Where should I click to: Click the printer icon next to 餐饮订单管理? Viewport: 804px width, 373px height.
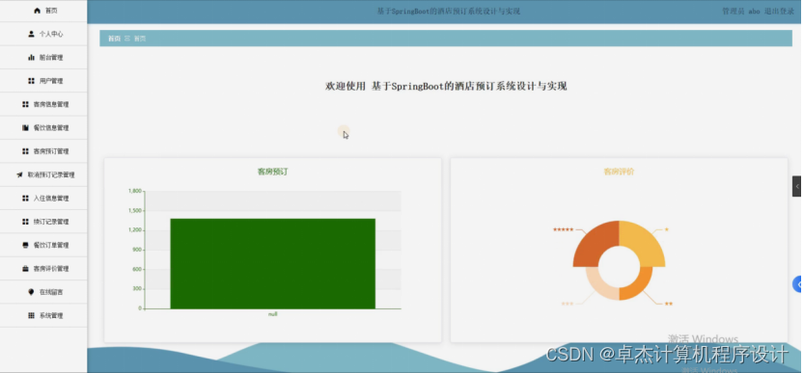26,245
